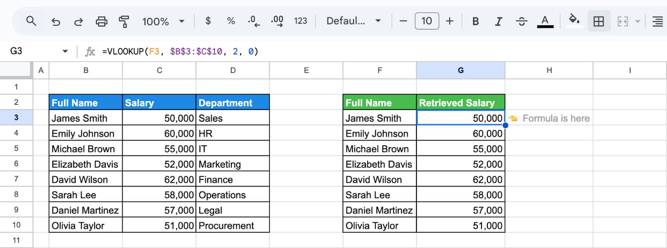Click the 55,000 cell in column G
The height and width of the screenshot is (248, 667).
(461, 149)
